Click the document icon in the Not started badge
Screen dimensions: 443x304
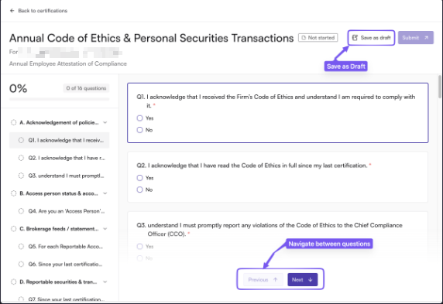(x=304, y=38)
